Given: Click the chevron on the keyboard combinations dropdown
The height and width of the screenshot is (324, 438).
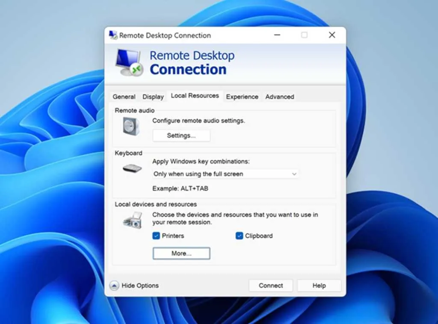Looking at the screenshot, I should (294, 174).
